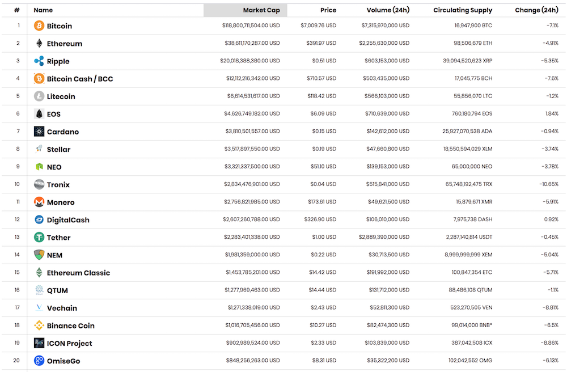Click the EOS logo icon

[x=39, y=114]
